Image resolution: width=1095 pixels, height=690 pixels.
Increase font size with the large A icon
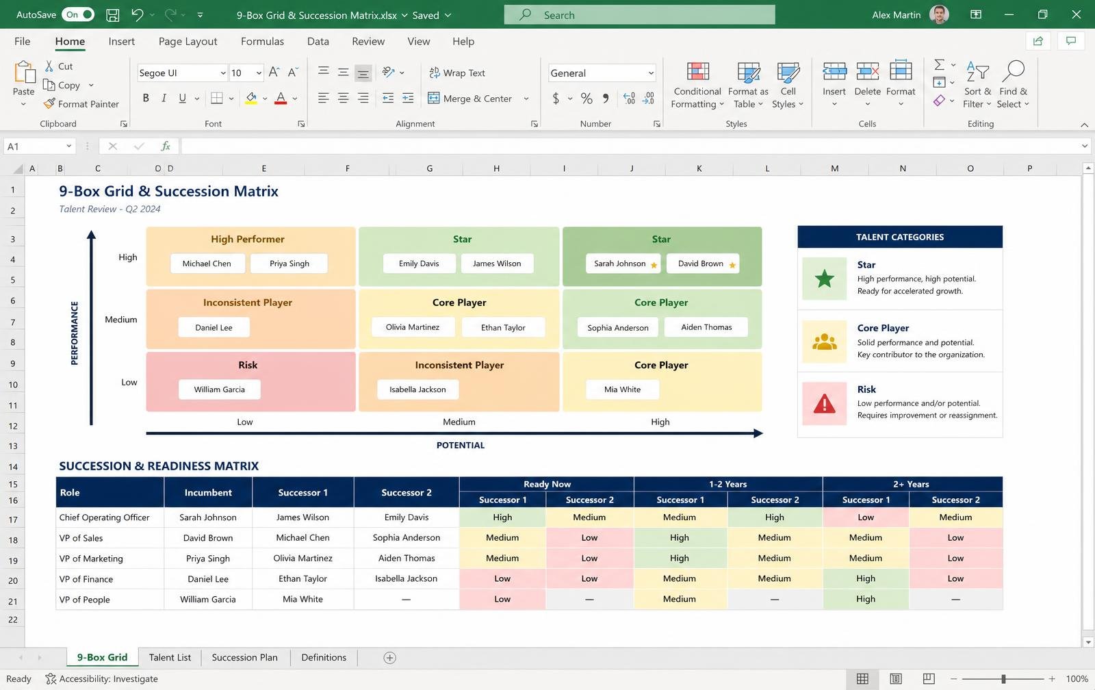point(274,72)
